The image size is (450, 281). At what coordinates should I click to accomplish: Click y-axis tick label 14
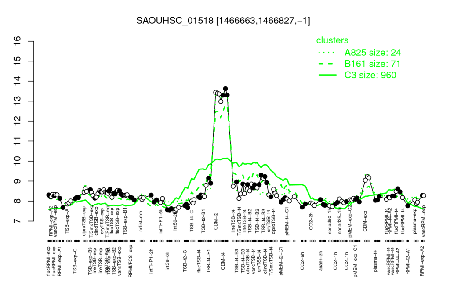click(x=17, y=81)
